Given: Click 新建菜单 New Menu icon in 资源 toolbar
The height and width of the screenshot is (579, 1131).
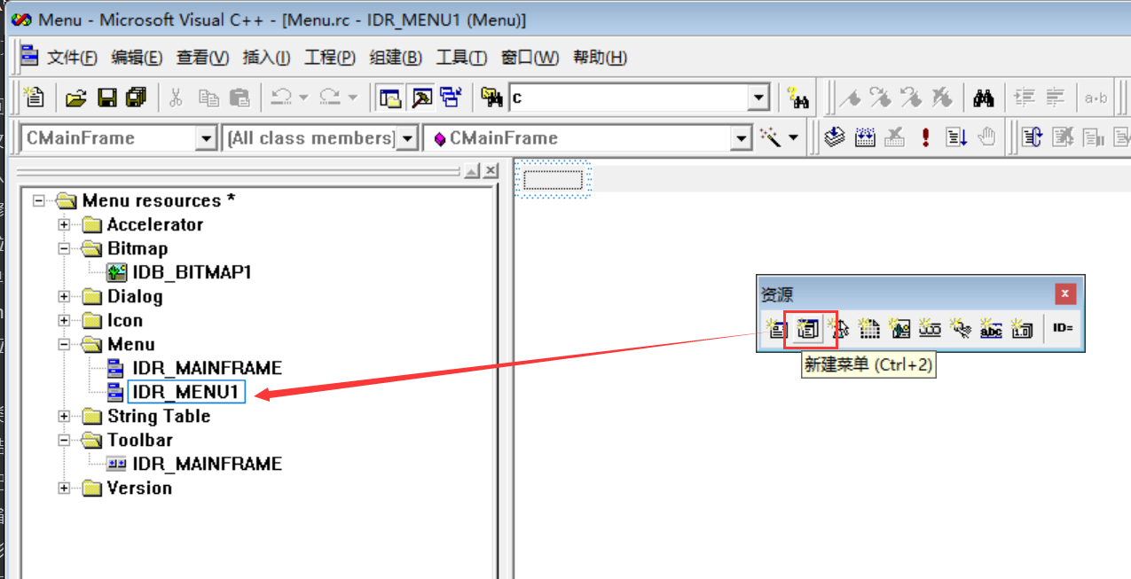Looking at the screenshot, I should click(x=807, y=329).
